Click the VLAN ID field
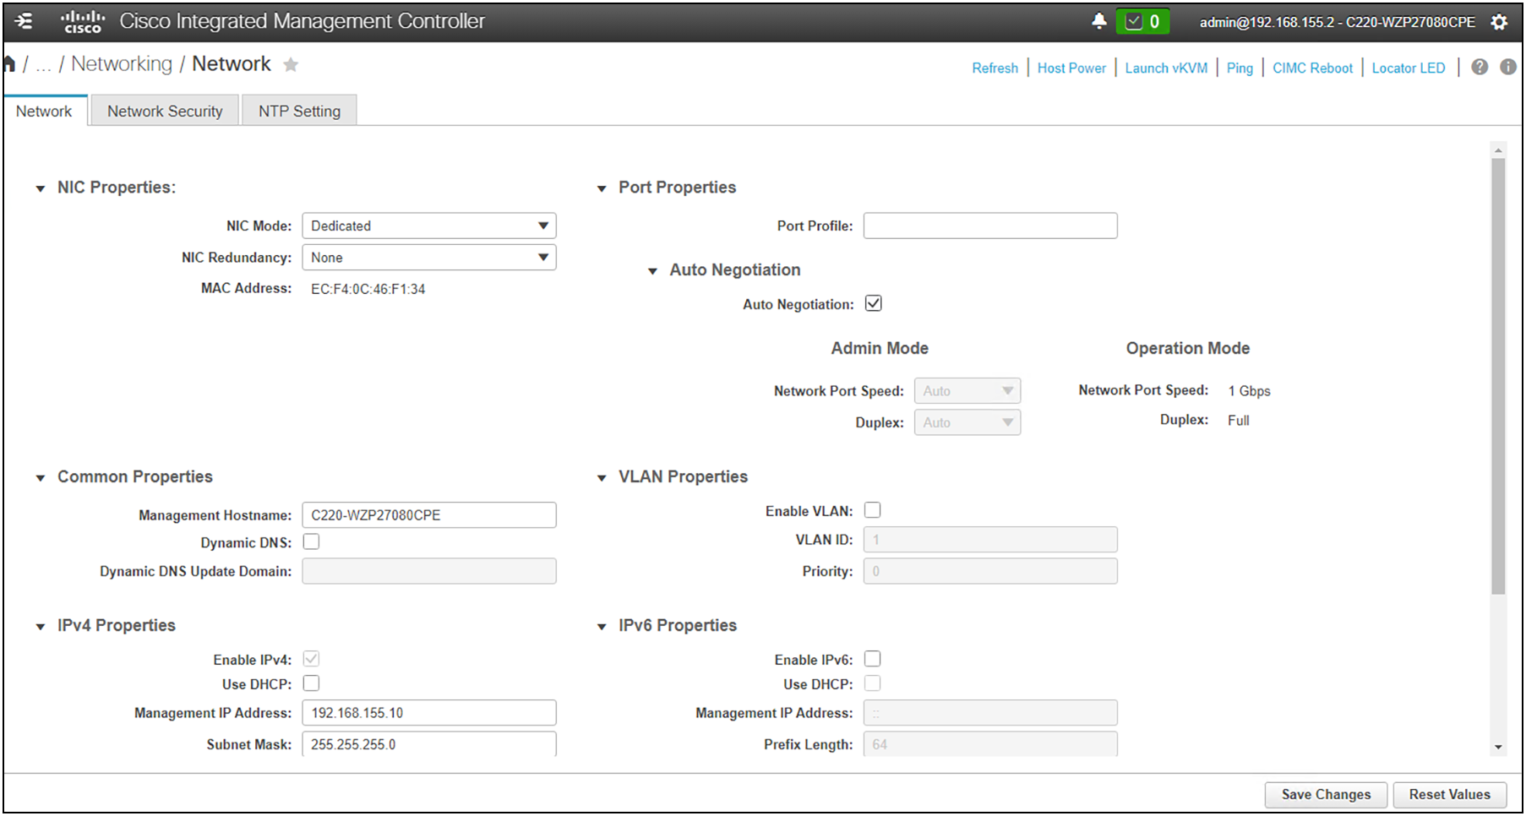Screen dimensions: 1526x816 [990, 540]
